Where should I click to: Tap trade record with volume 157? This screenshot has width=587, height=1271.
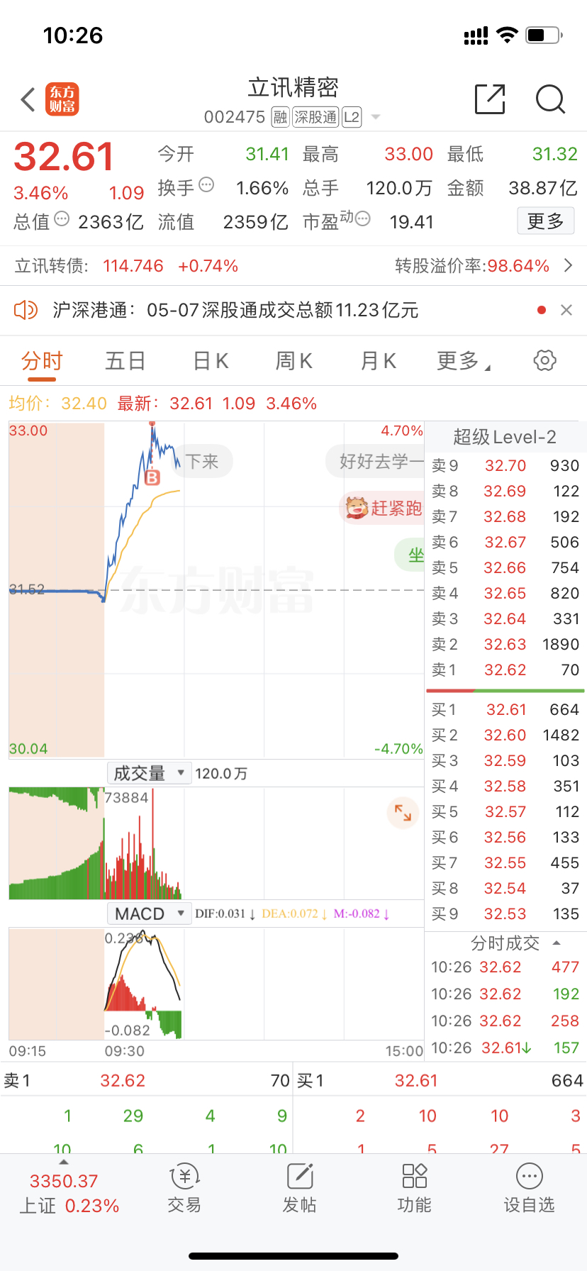[x=505, y=1048]
